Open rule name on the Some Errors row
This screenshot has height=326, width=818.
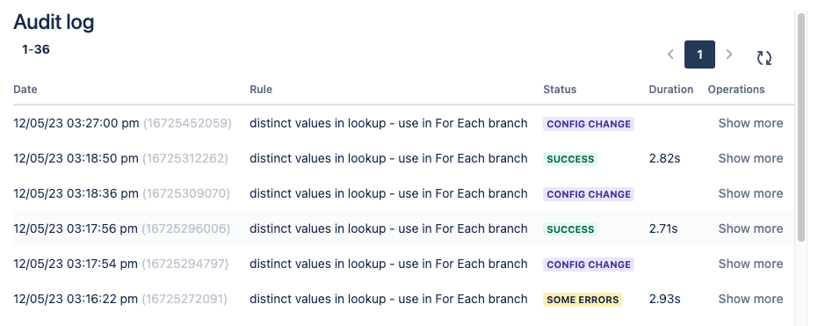pyautogui.click(x=388, y=299)
